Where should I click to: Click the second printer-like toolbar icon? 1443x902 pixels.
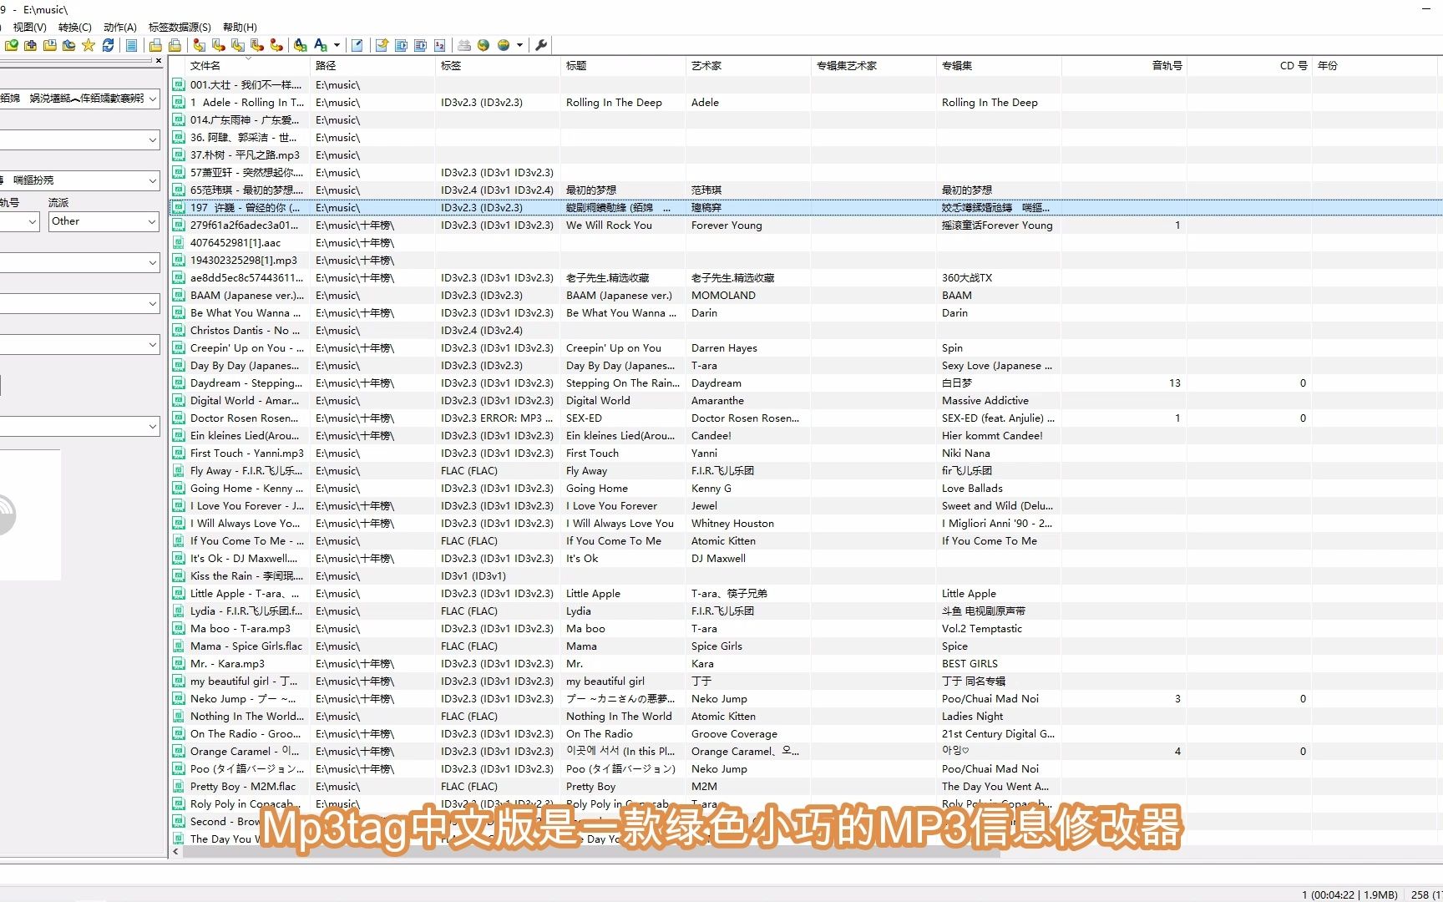pyautogui.click(x=175, y=45)
